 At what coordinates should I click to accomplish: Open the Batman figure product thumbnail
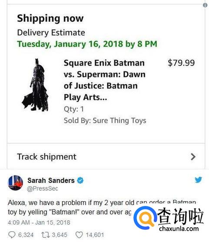pyautogui.click(x=36, y=85)
